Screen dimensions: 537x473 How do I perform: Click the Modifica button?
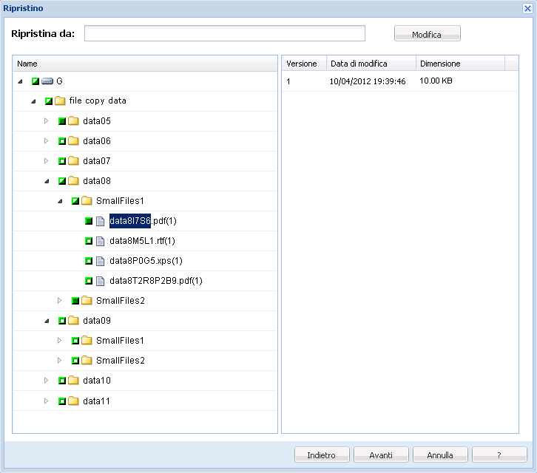(427, 35)
